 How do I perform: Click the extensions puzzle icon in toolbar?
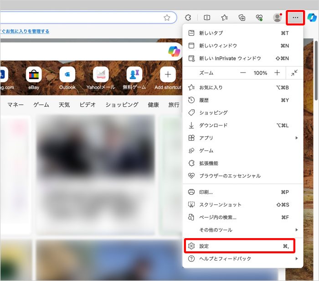[x=187, y=17]
